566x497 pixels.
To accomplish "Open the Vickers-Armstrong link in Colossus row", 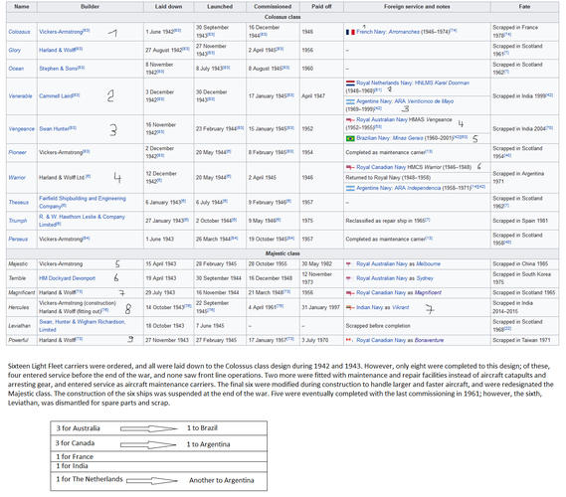I will pyautogui.click(x=61, y=32).
